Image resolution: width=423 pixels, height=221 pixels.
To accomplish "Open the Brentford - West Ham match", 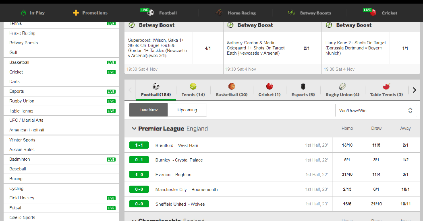I will click(177, 145).
